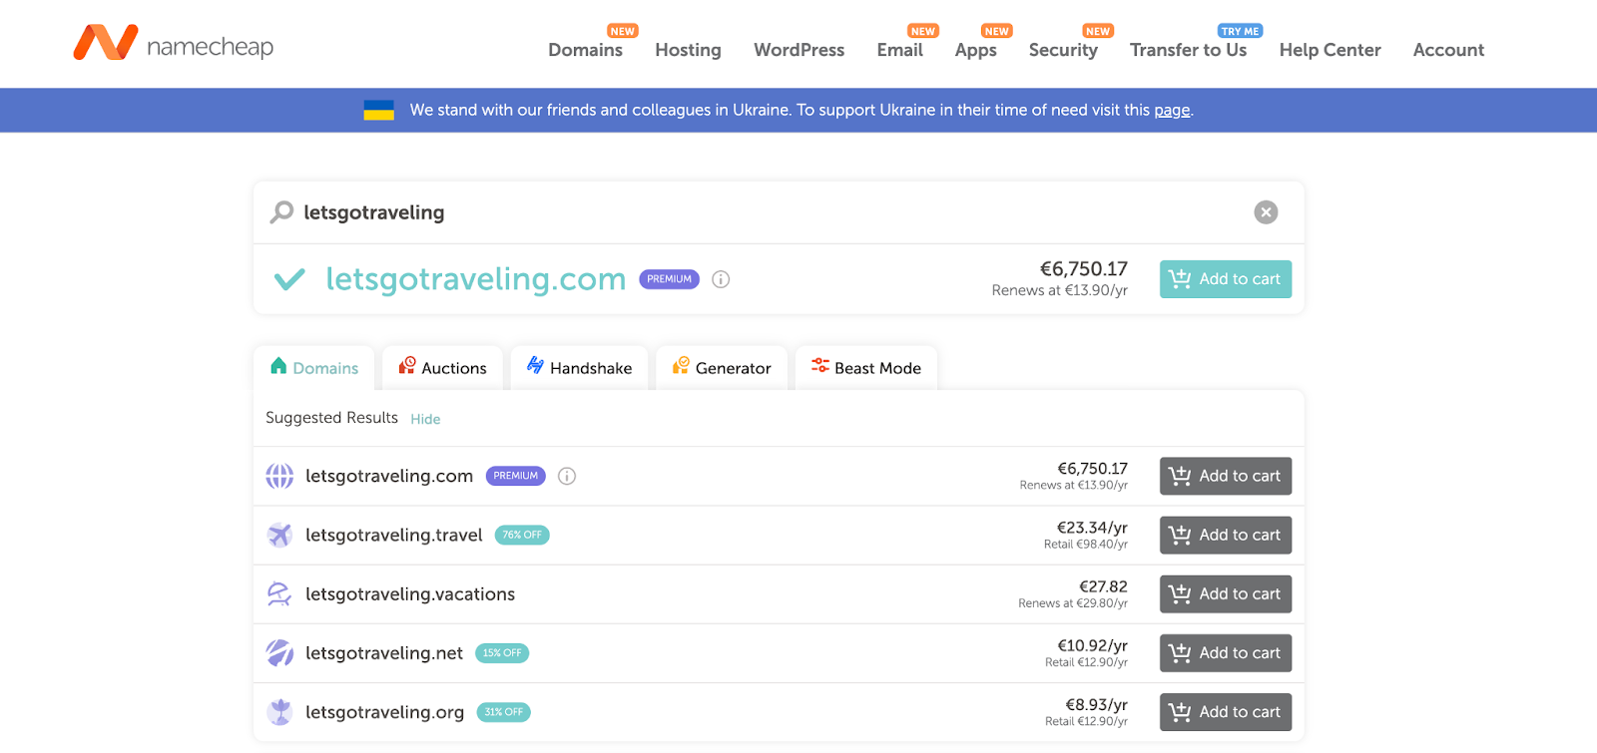Viewport: 1597px width, 753px height.
Task: Hide the Suggested Results section
Action: pyautogui.click(x=425, y=419)
